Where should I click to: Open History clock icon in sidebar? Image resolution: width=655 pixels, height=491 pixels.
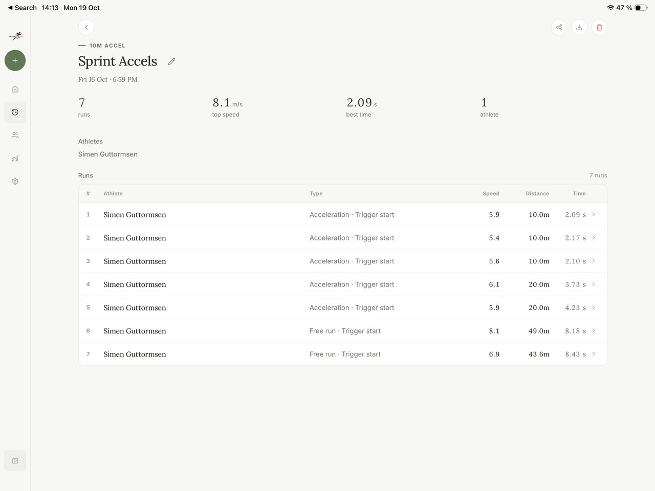pos(15,112)
